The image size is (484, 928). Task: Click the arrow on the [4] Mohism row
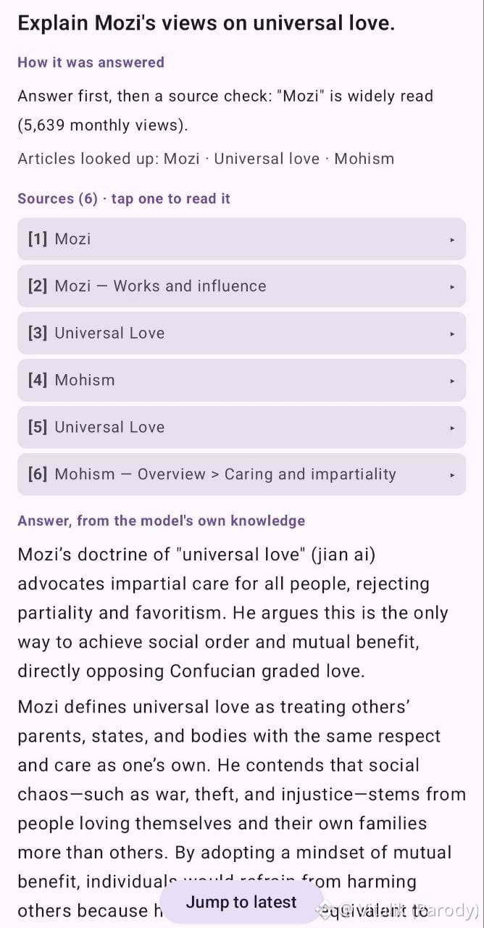point(452,381)
